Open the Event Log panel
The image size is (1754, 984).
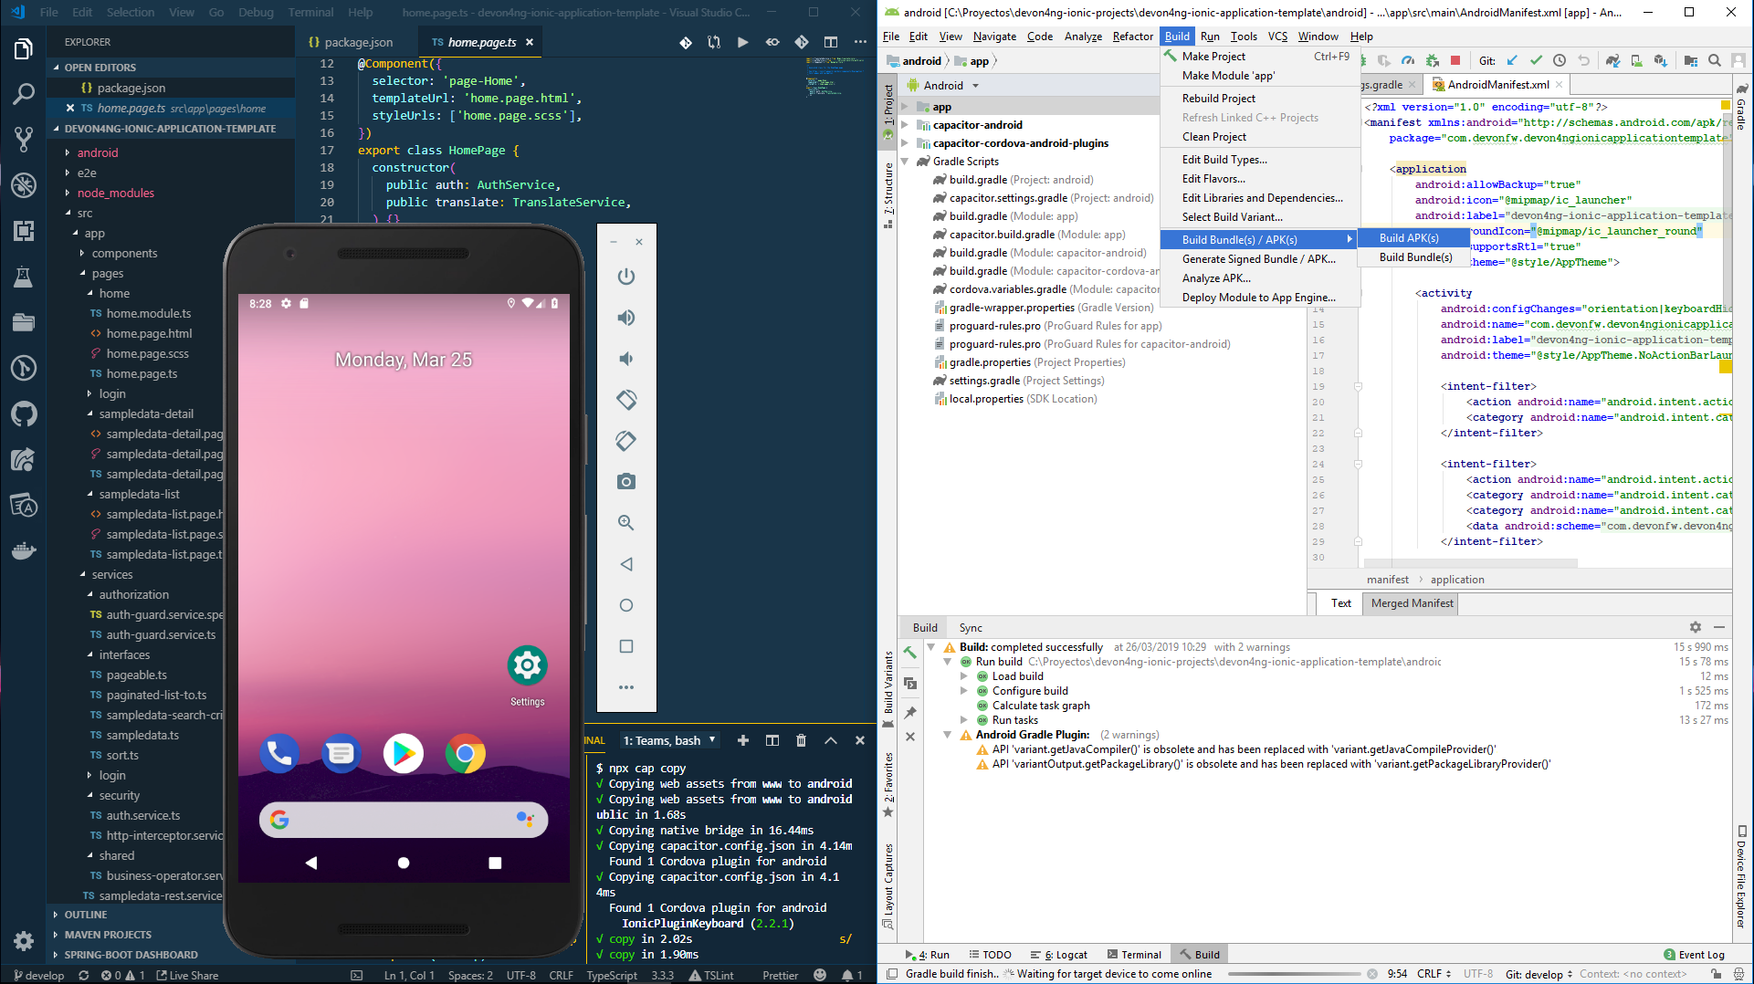1694,955
